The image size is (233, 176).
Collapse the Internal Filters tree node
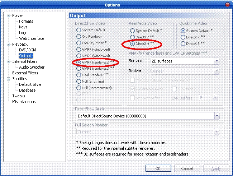pyautogui.click(x=9, y=61)
